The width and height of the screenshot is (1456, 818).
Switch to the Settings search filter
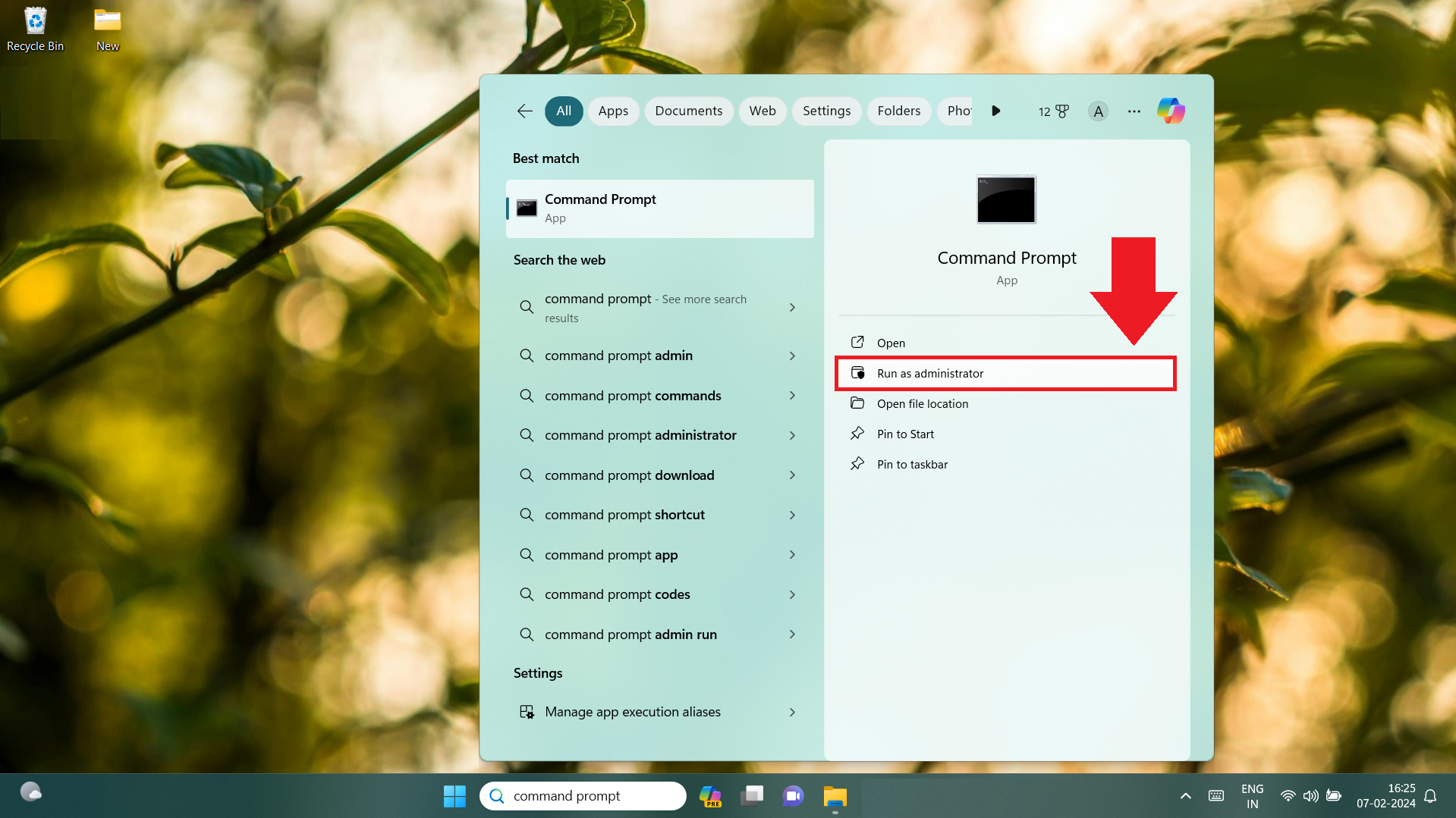[x=826, y=111]
